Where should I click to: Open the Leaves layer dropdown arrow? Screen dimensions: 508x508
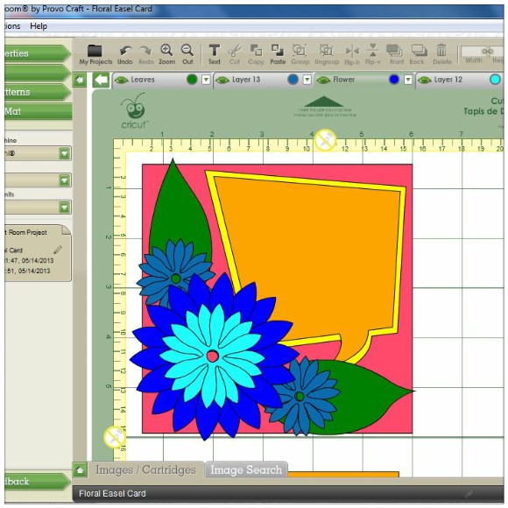[x=206, y=80]
